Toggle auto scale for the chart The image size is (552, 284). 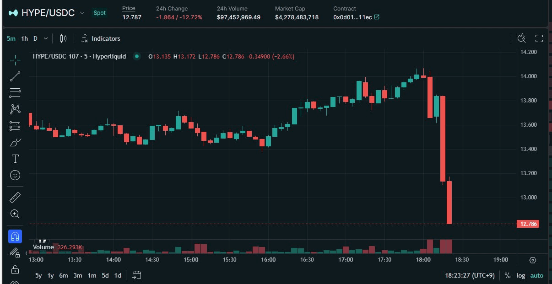tap(536, 275)
